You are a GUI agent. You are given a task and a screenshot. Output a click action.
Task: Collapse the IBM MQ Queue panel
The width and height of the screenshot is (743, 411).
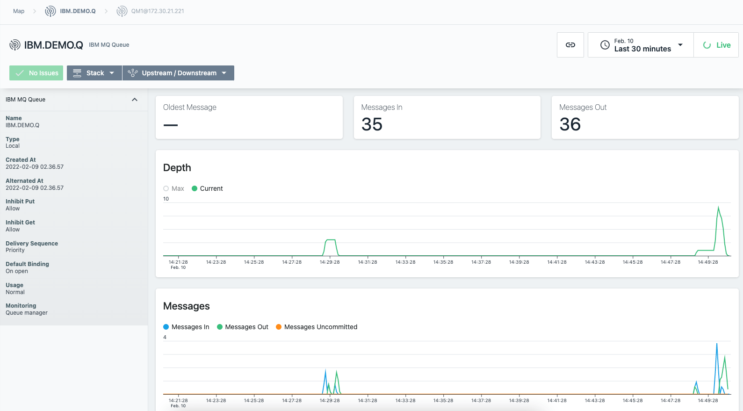(x=135, y=100)
